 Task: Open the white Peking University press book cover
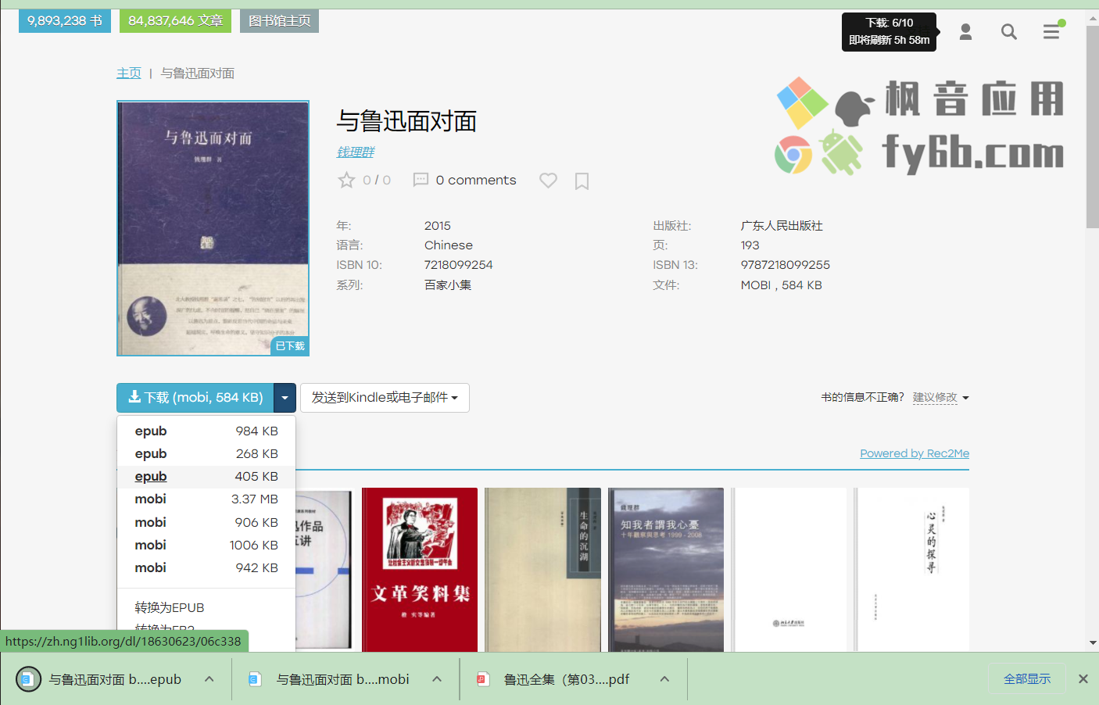[x=789, y=569]
